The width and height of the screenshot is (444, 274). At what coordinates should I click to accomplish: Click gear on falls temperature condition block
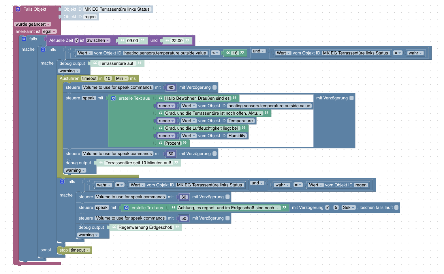[43, 50]
